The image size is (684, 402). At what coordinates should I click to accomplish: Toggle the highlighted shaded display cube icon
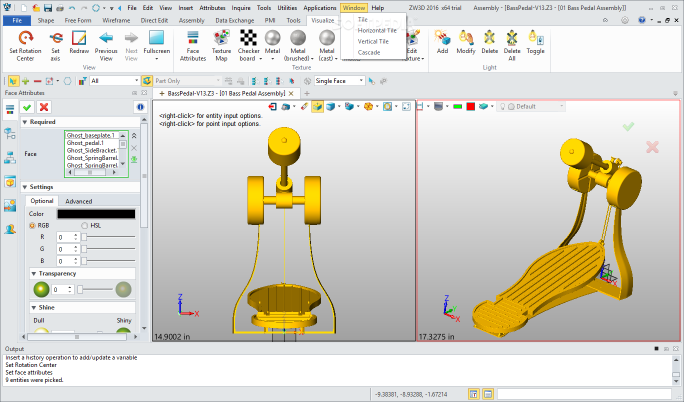(x=317, y=106)
